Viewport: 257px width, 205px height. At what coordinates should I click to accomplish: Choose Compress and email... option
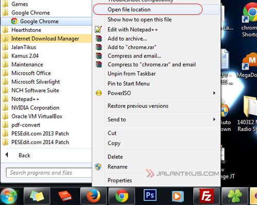pos(134,56)
